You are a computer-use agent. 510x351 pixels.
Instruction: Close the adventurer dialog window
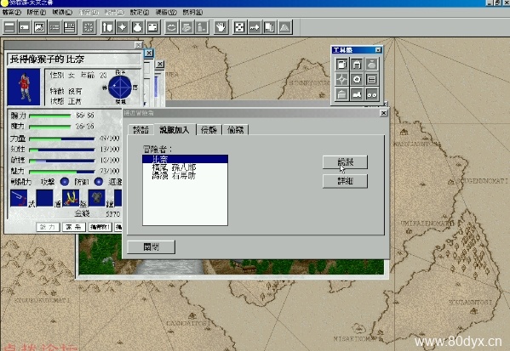[383, 113]
